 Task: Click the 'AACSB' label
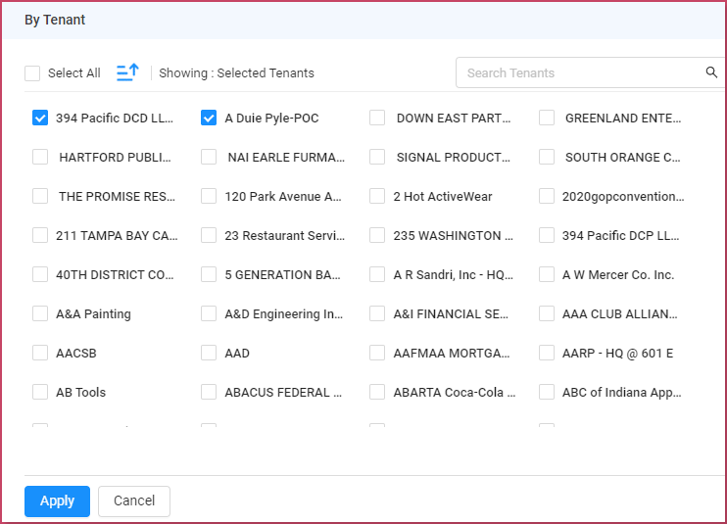[x=76, y=353]
